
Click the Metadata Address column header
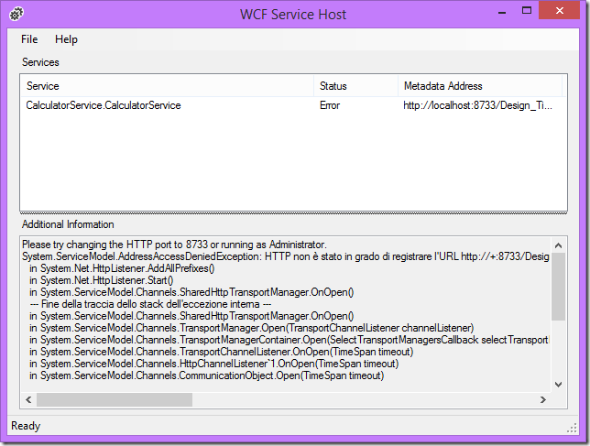(x=476, y=86)
